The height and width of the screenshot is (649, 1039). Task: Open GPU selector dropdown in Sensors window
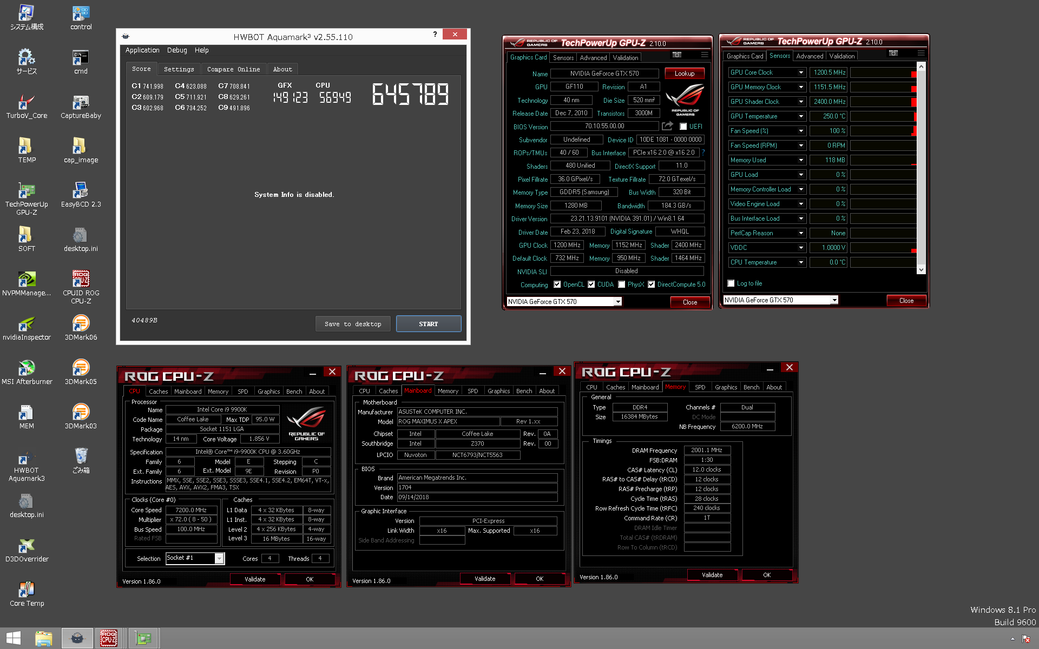834,300
